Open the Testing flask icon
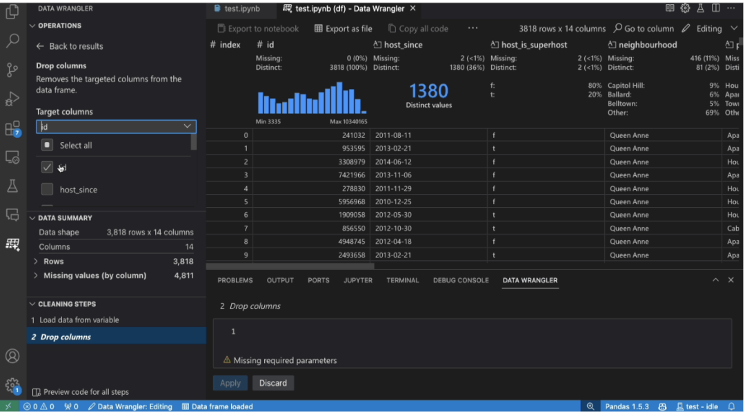The width and height of the screenshot is (745, 412). [x=12, y=186]
